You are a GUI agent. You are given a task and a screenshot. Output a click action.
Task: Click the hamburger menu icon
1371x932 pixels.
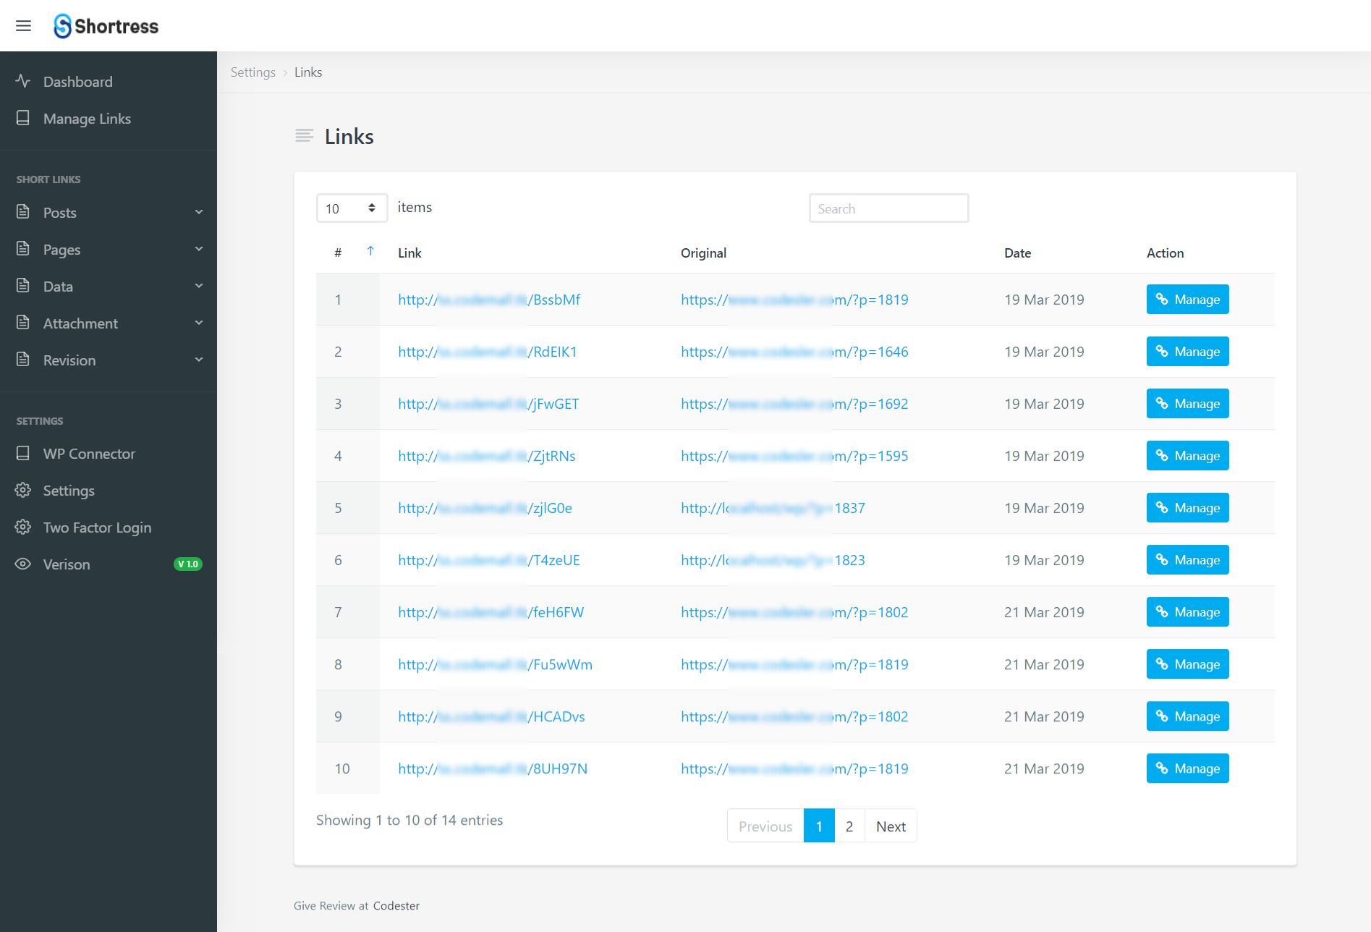pyautogui.click(x=23, y=26)
